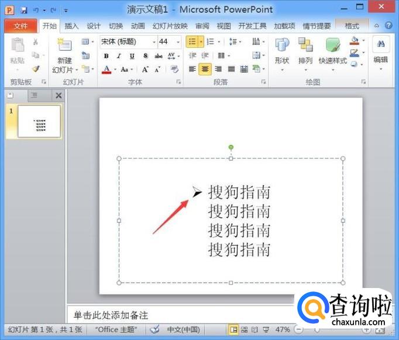Click the New Slide icon
The width and height of the screenshot is (399, 340).
(x=64, y=45)
